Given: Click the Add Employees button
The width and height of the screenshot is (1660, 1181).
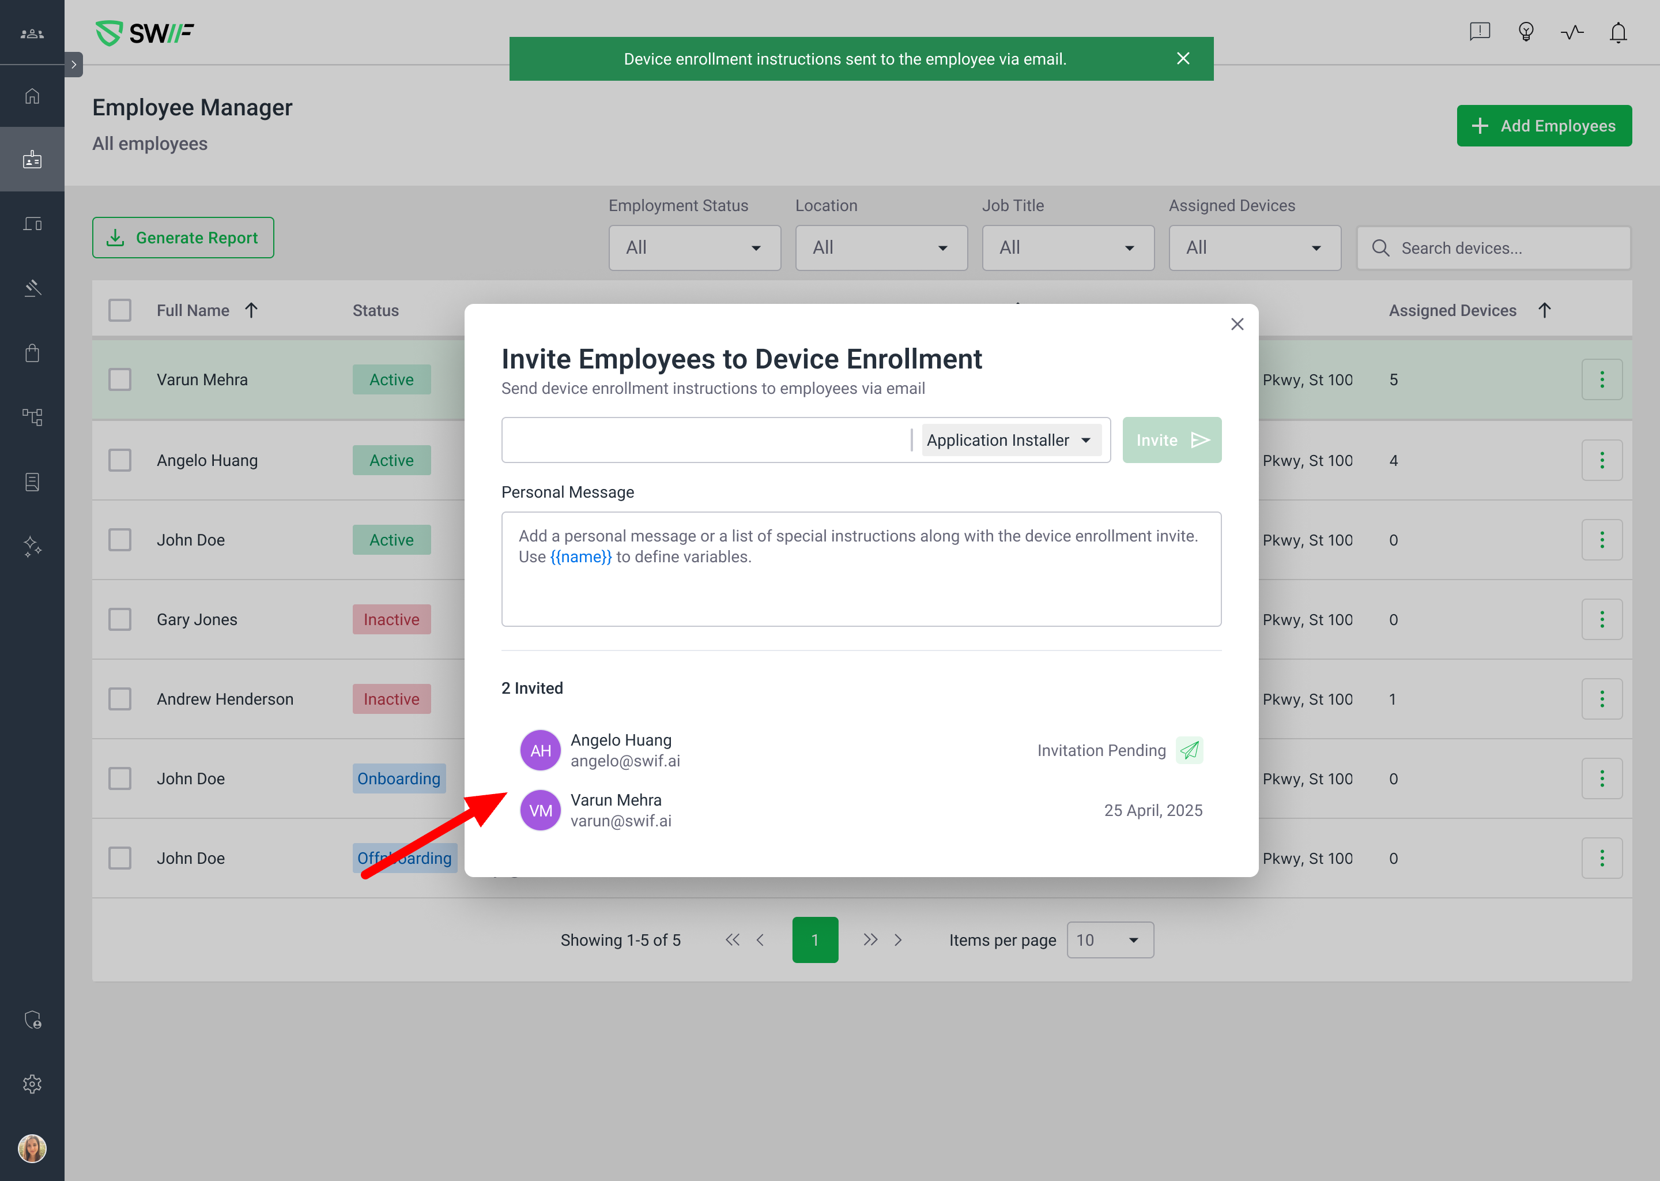Looking at the screenshot, I should click(1544, 126).
